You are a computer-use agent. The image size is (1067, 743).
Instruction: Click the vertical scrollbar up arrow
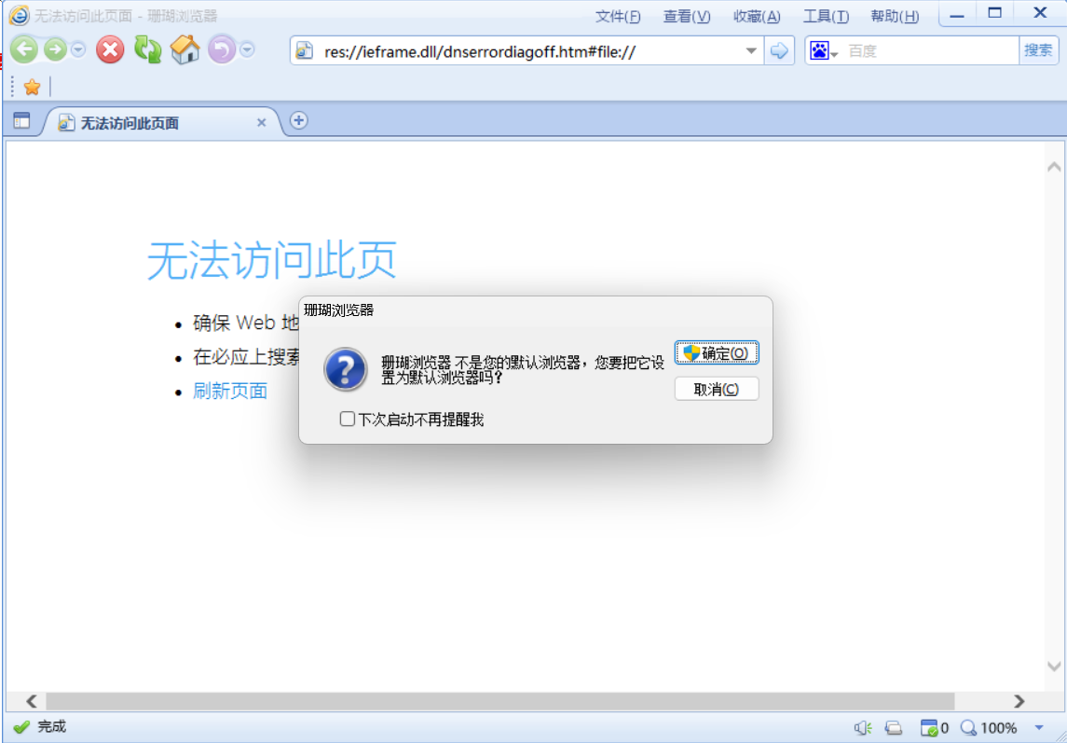coord(1054,166)
